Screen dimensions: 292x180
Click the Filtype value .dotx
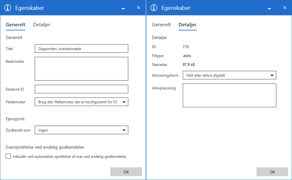click(187, 56)
